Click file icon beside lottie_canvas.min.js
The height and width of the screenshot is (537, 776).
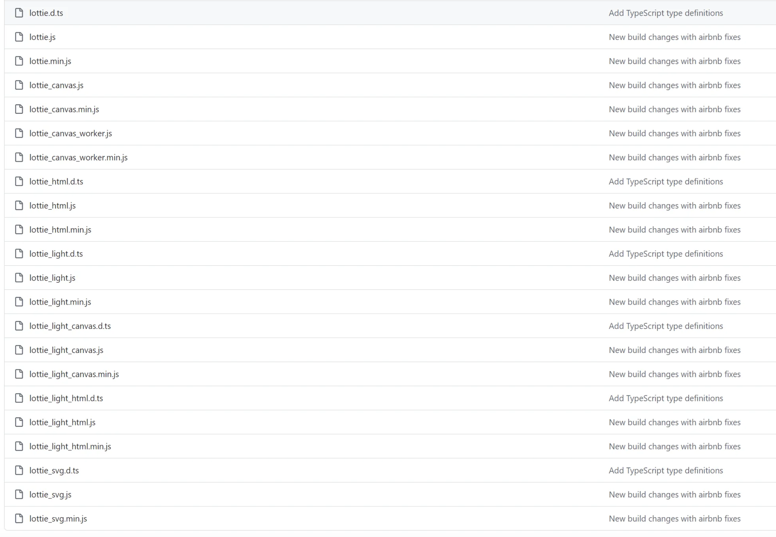click(19, 109)
